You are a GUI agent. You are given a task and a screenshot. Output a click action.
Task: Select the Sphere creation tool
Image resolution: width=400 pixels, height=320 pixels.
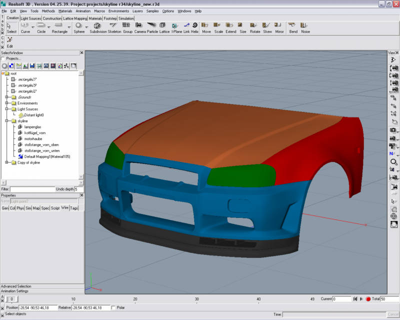click(79, 25)
